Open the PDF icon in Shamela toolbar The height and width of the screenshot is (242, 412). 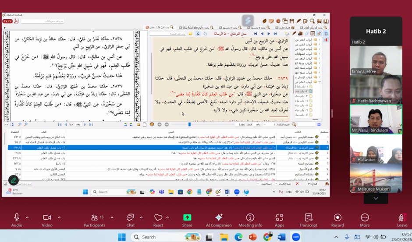point(16,21)
